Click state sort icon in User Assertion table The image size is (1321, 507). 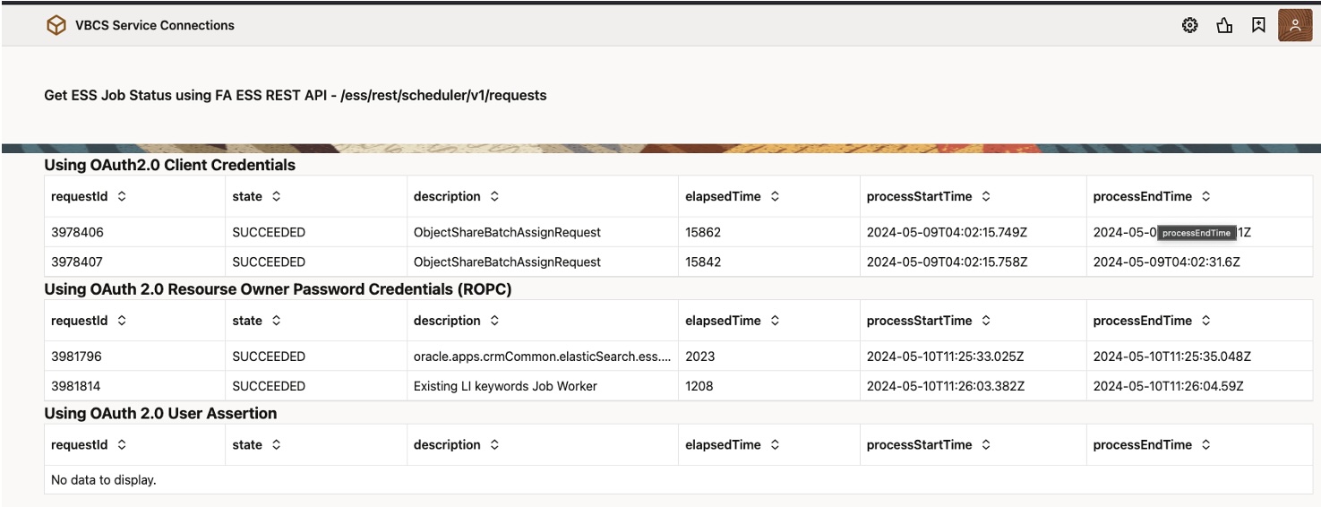276,445
